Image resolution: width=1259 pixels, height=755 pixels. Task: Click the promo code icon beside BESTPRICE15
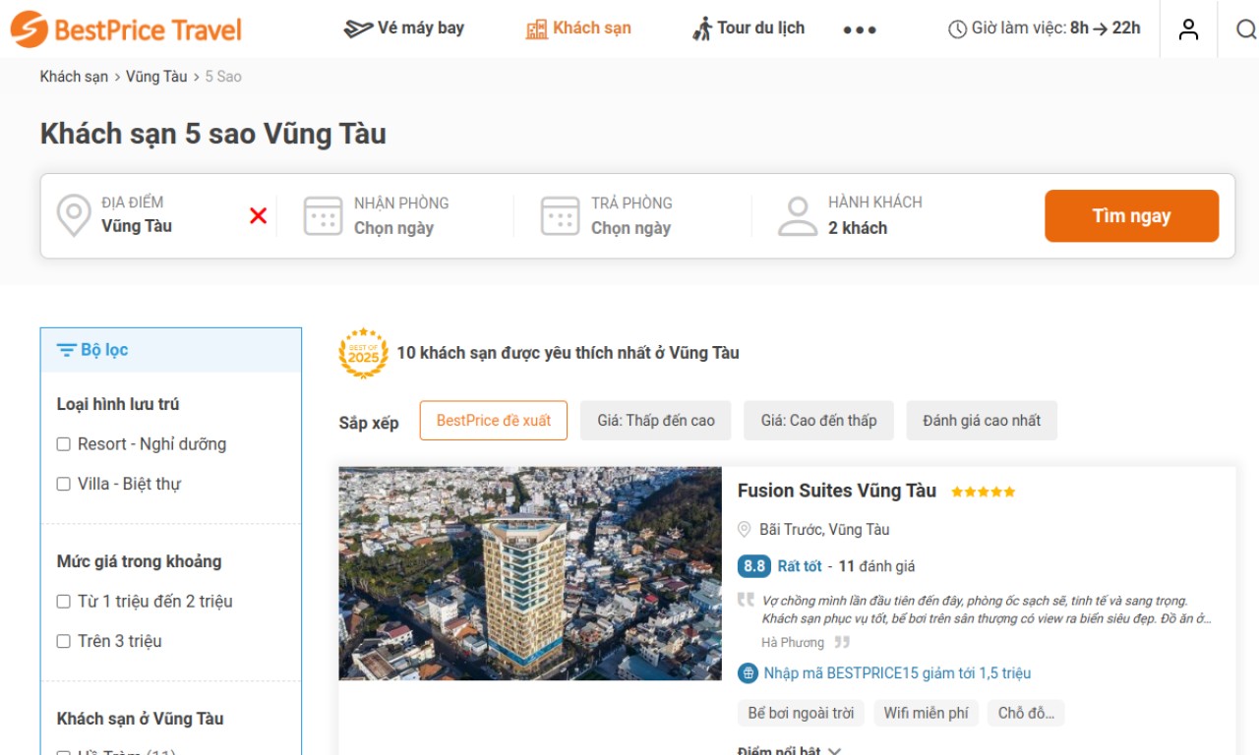[748, 673]
